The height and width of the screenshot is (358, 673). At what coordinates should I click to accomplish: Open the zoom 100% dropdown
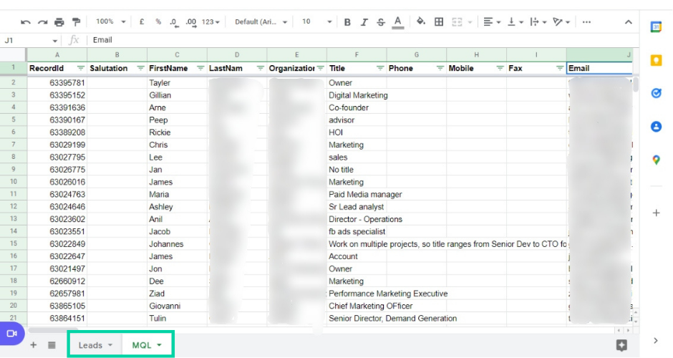(x=110, y=22)
